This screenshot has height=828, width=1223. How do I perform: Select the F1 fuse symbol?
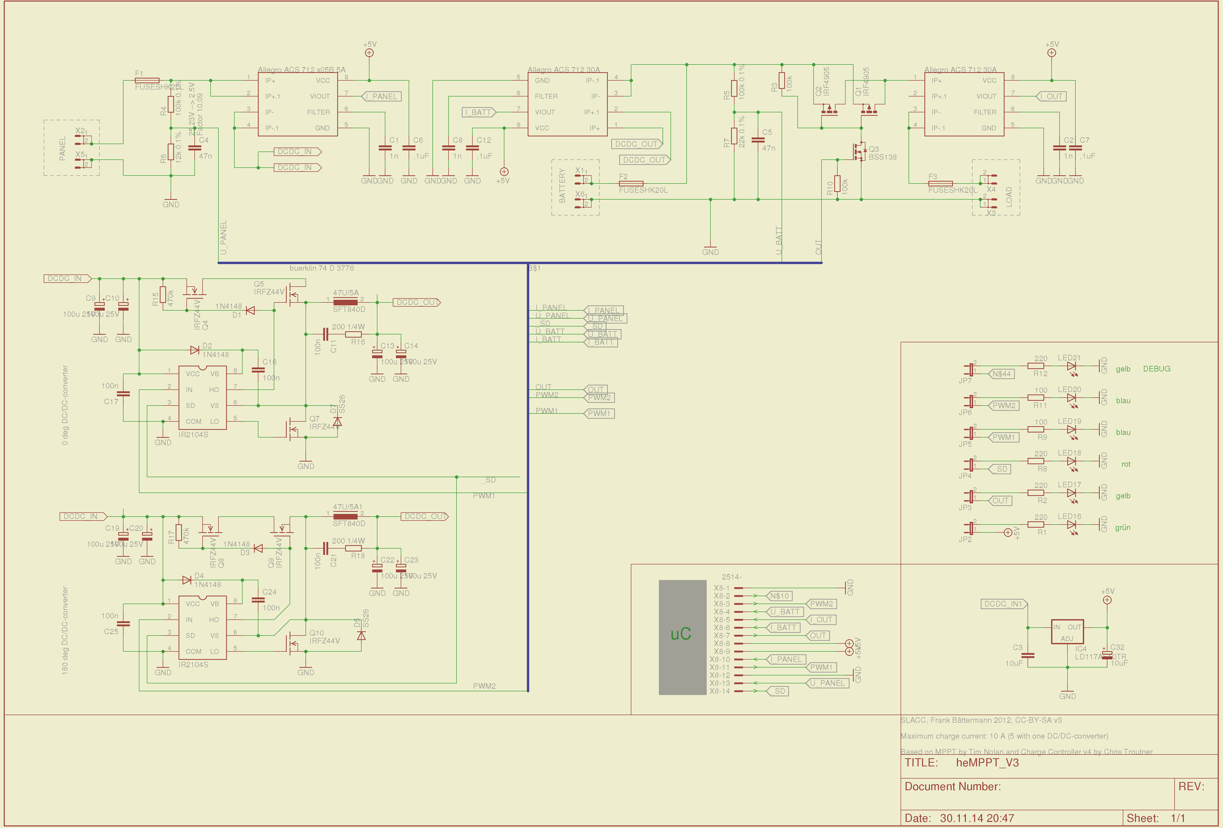tap(147, 80)
